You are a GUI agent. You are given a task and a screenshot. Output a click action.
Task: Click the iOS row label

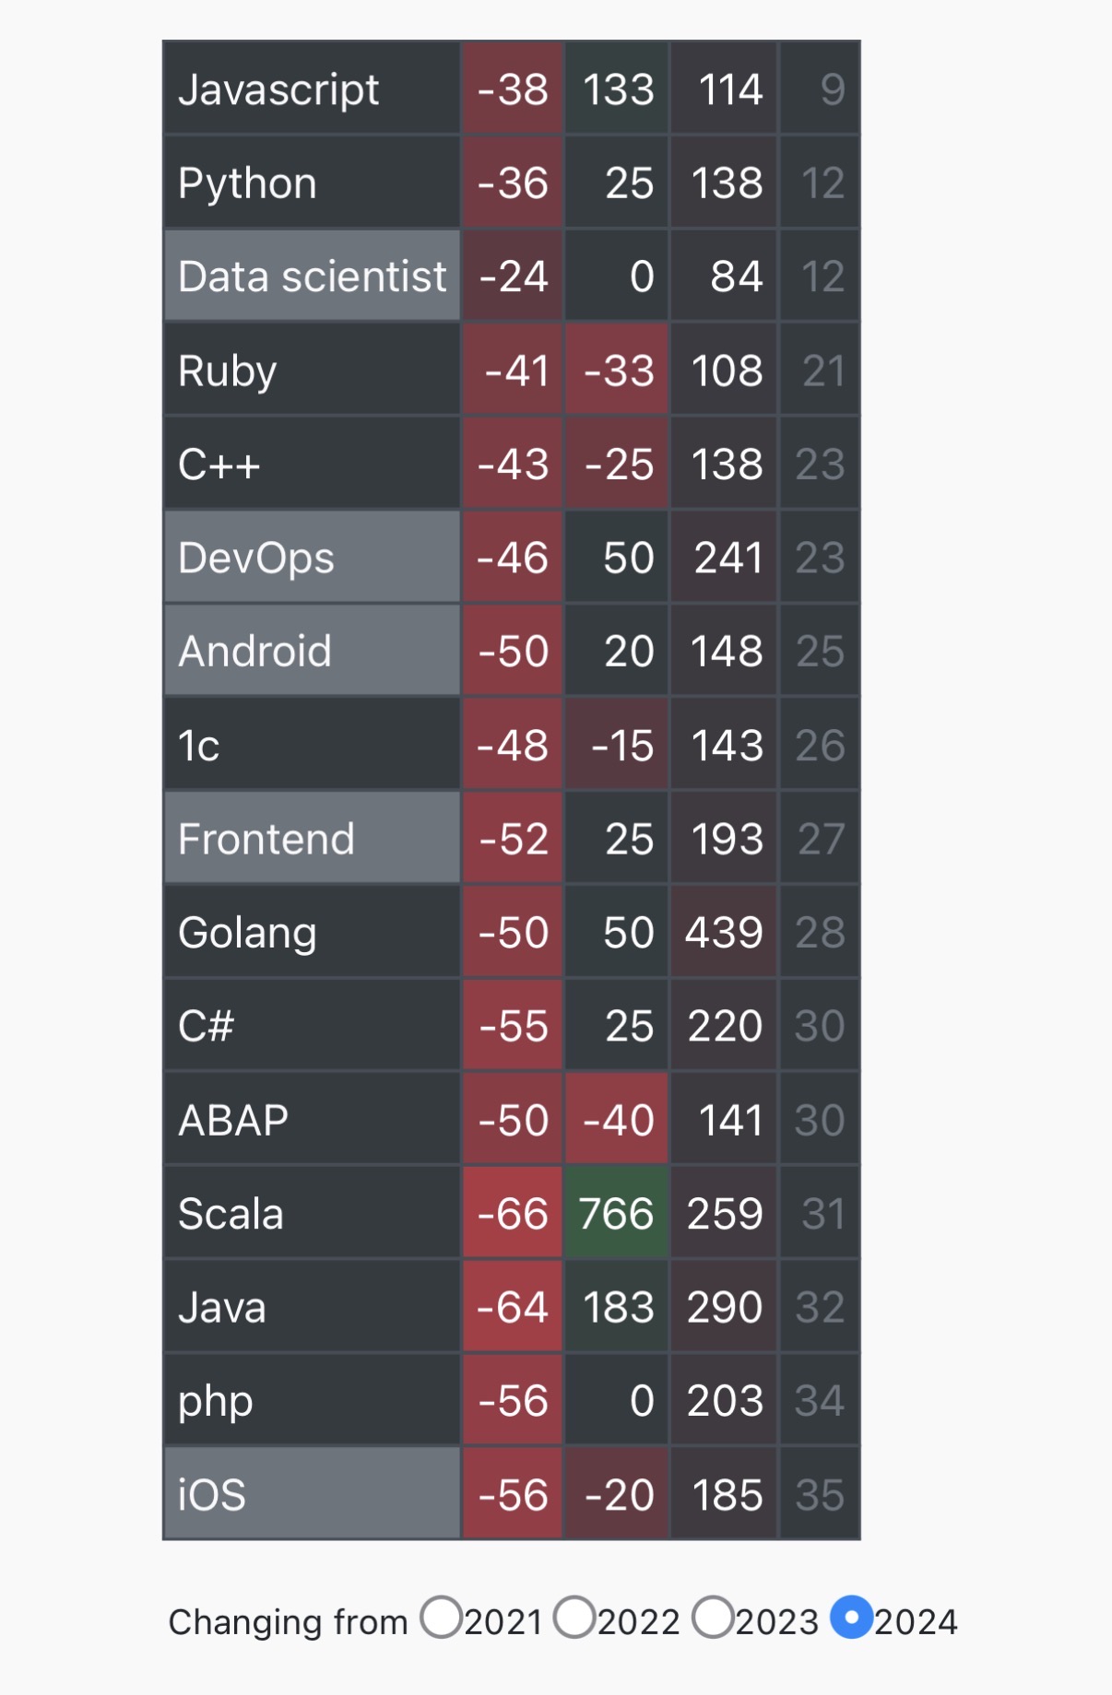point(312,1494)
